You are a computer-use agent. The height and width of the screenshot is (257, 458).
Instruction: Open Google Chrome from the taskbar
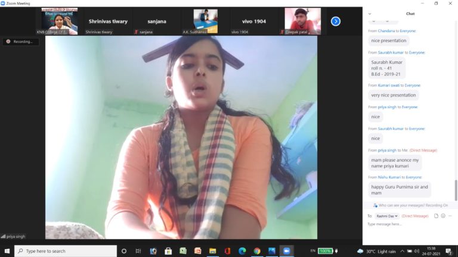(257, 251)
